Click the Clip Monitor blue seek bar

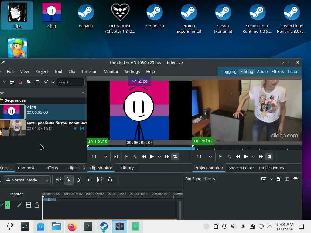point(139,149)
